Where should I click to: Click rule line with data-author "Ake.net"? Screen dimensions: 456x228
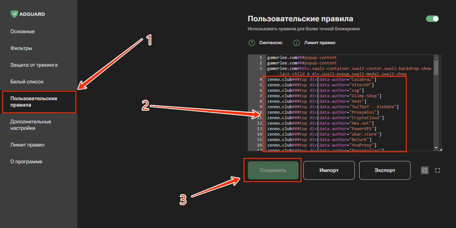click(x=320, y=123)
